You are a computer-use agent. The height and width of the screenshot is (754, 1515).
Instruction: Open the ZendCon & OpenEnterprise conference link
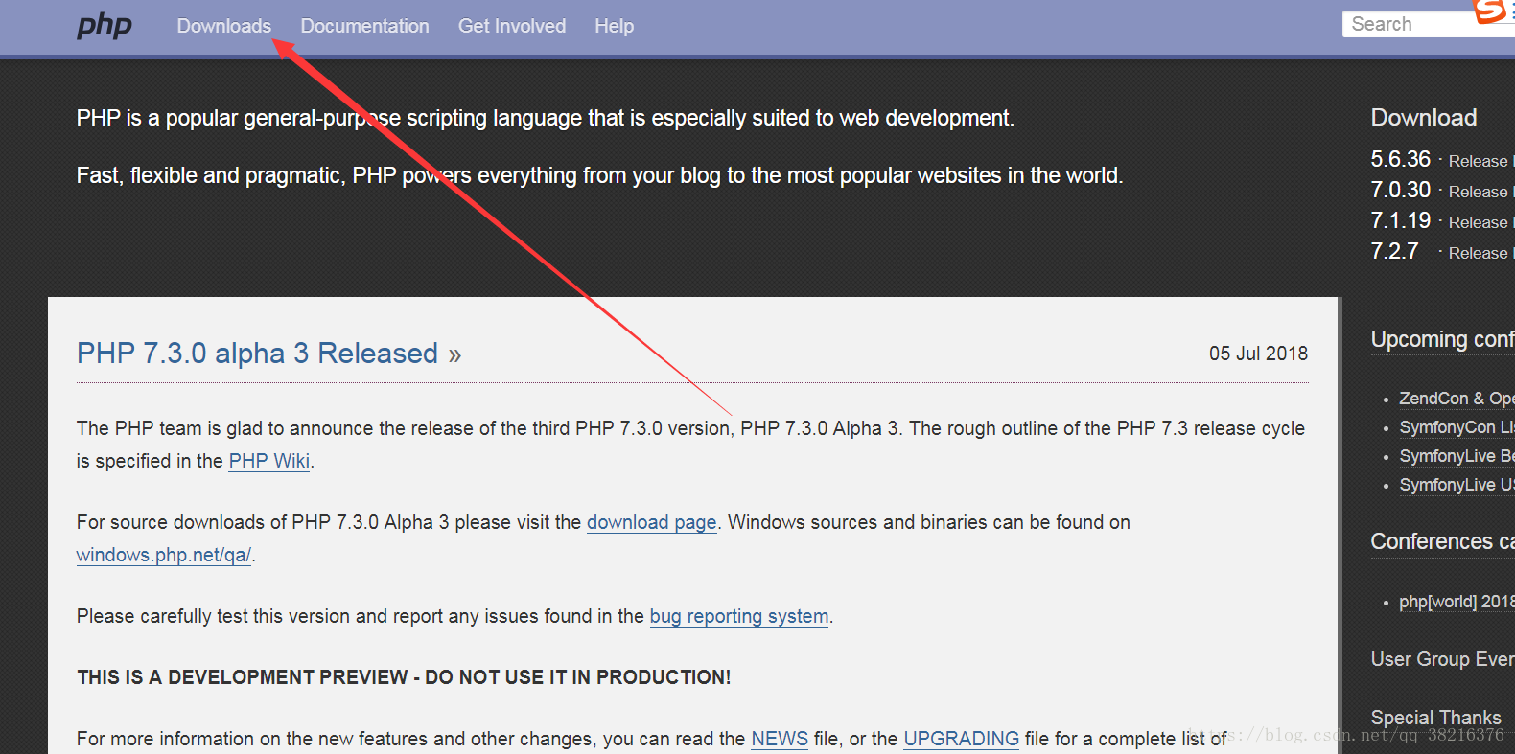tap(1457, 399)
